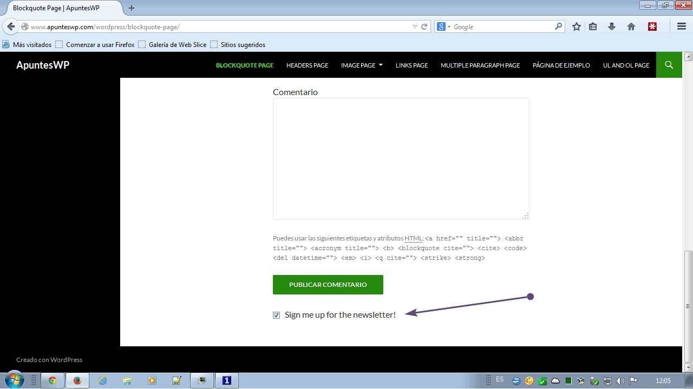
Task: Uncheck Sign me up for the newsletter
Action: [277, 315]
